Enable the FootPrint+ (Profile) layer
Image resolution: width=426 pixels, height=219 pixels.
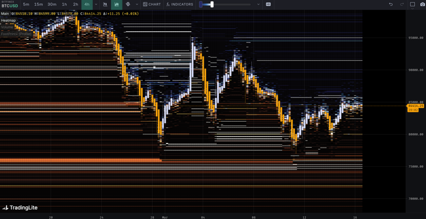coord(16,34)
